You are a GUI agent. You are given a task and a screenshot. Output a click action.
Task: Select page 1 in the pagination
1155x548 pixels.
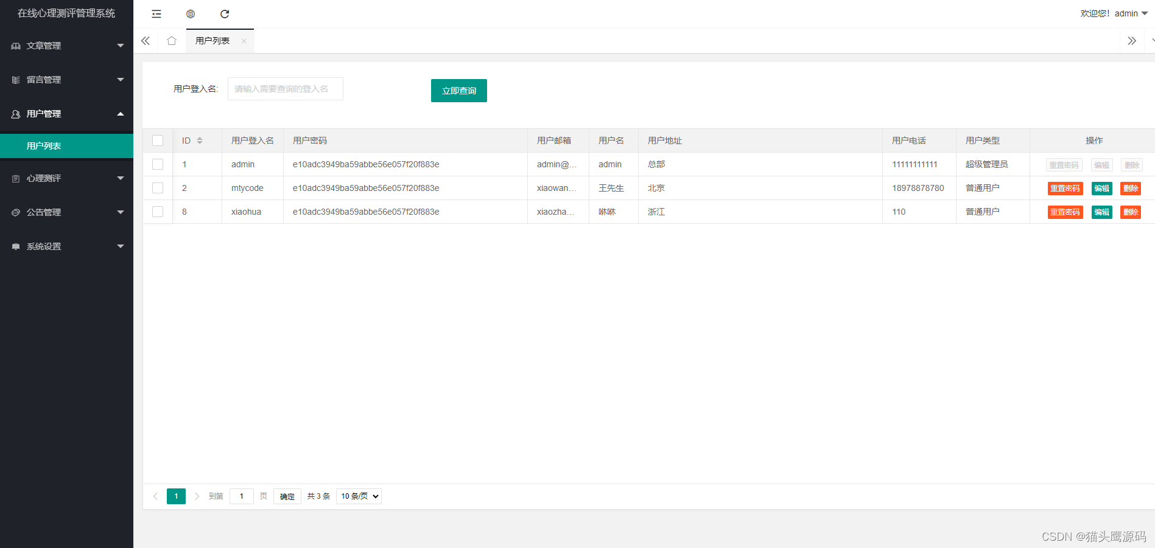click(176, 496)
